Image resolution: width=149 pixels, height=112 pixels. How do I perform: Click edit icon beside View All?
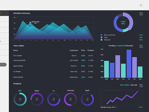[141, 86]
